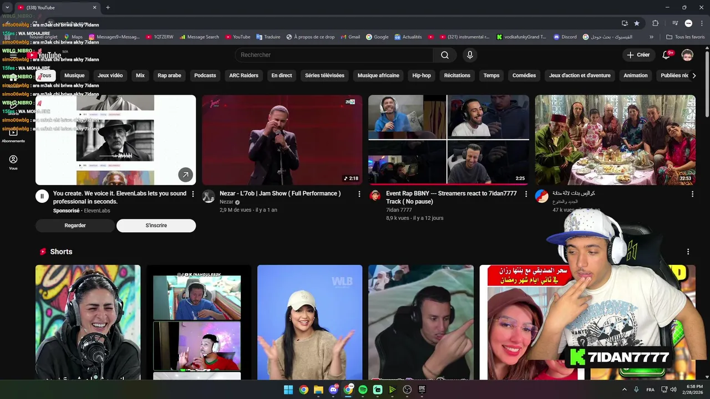The image size is (710, 399).
Task: Open Short with laughing woman wearing headphones
Action: pyautogui.click(x=88, y=323)
